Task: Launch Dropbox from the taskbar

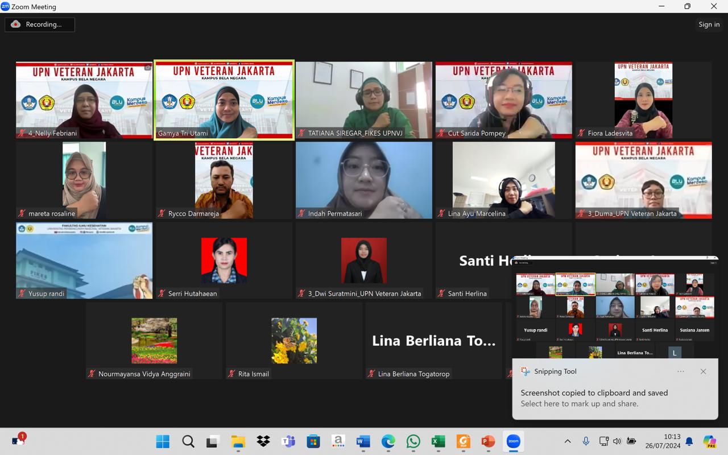Action: tap(263, 441)
